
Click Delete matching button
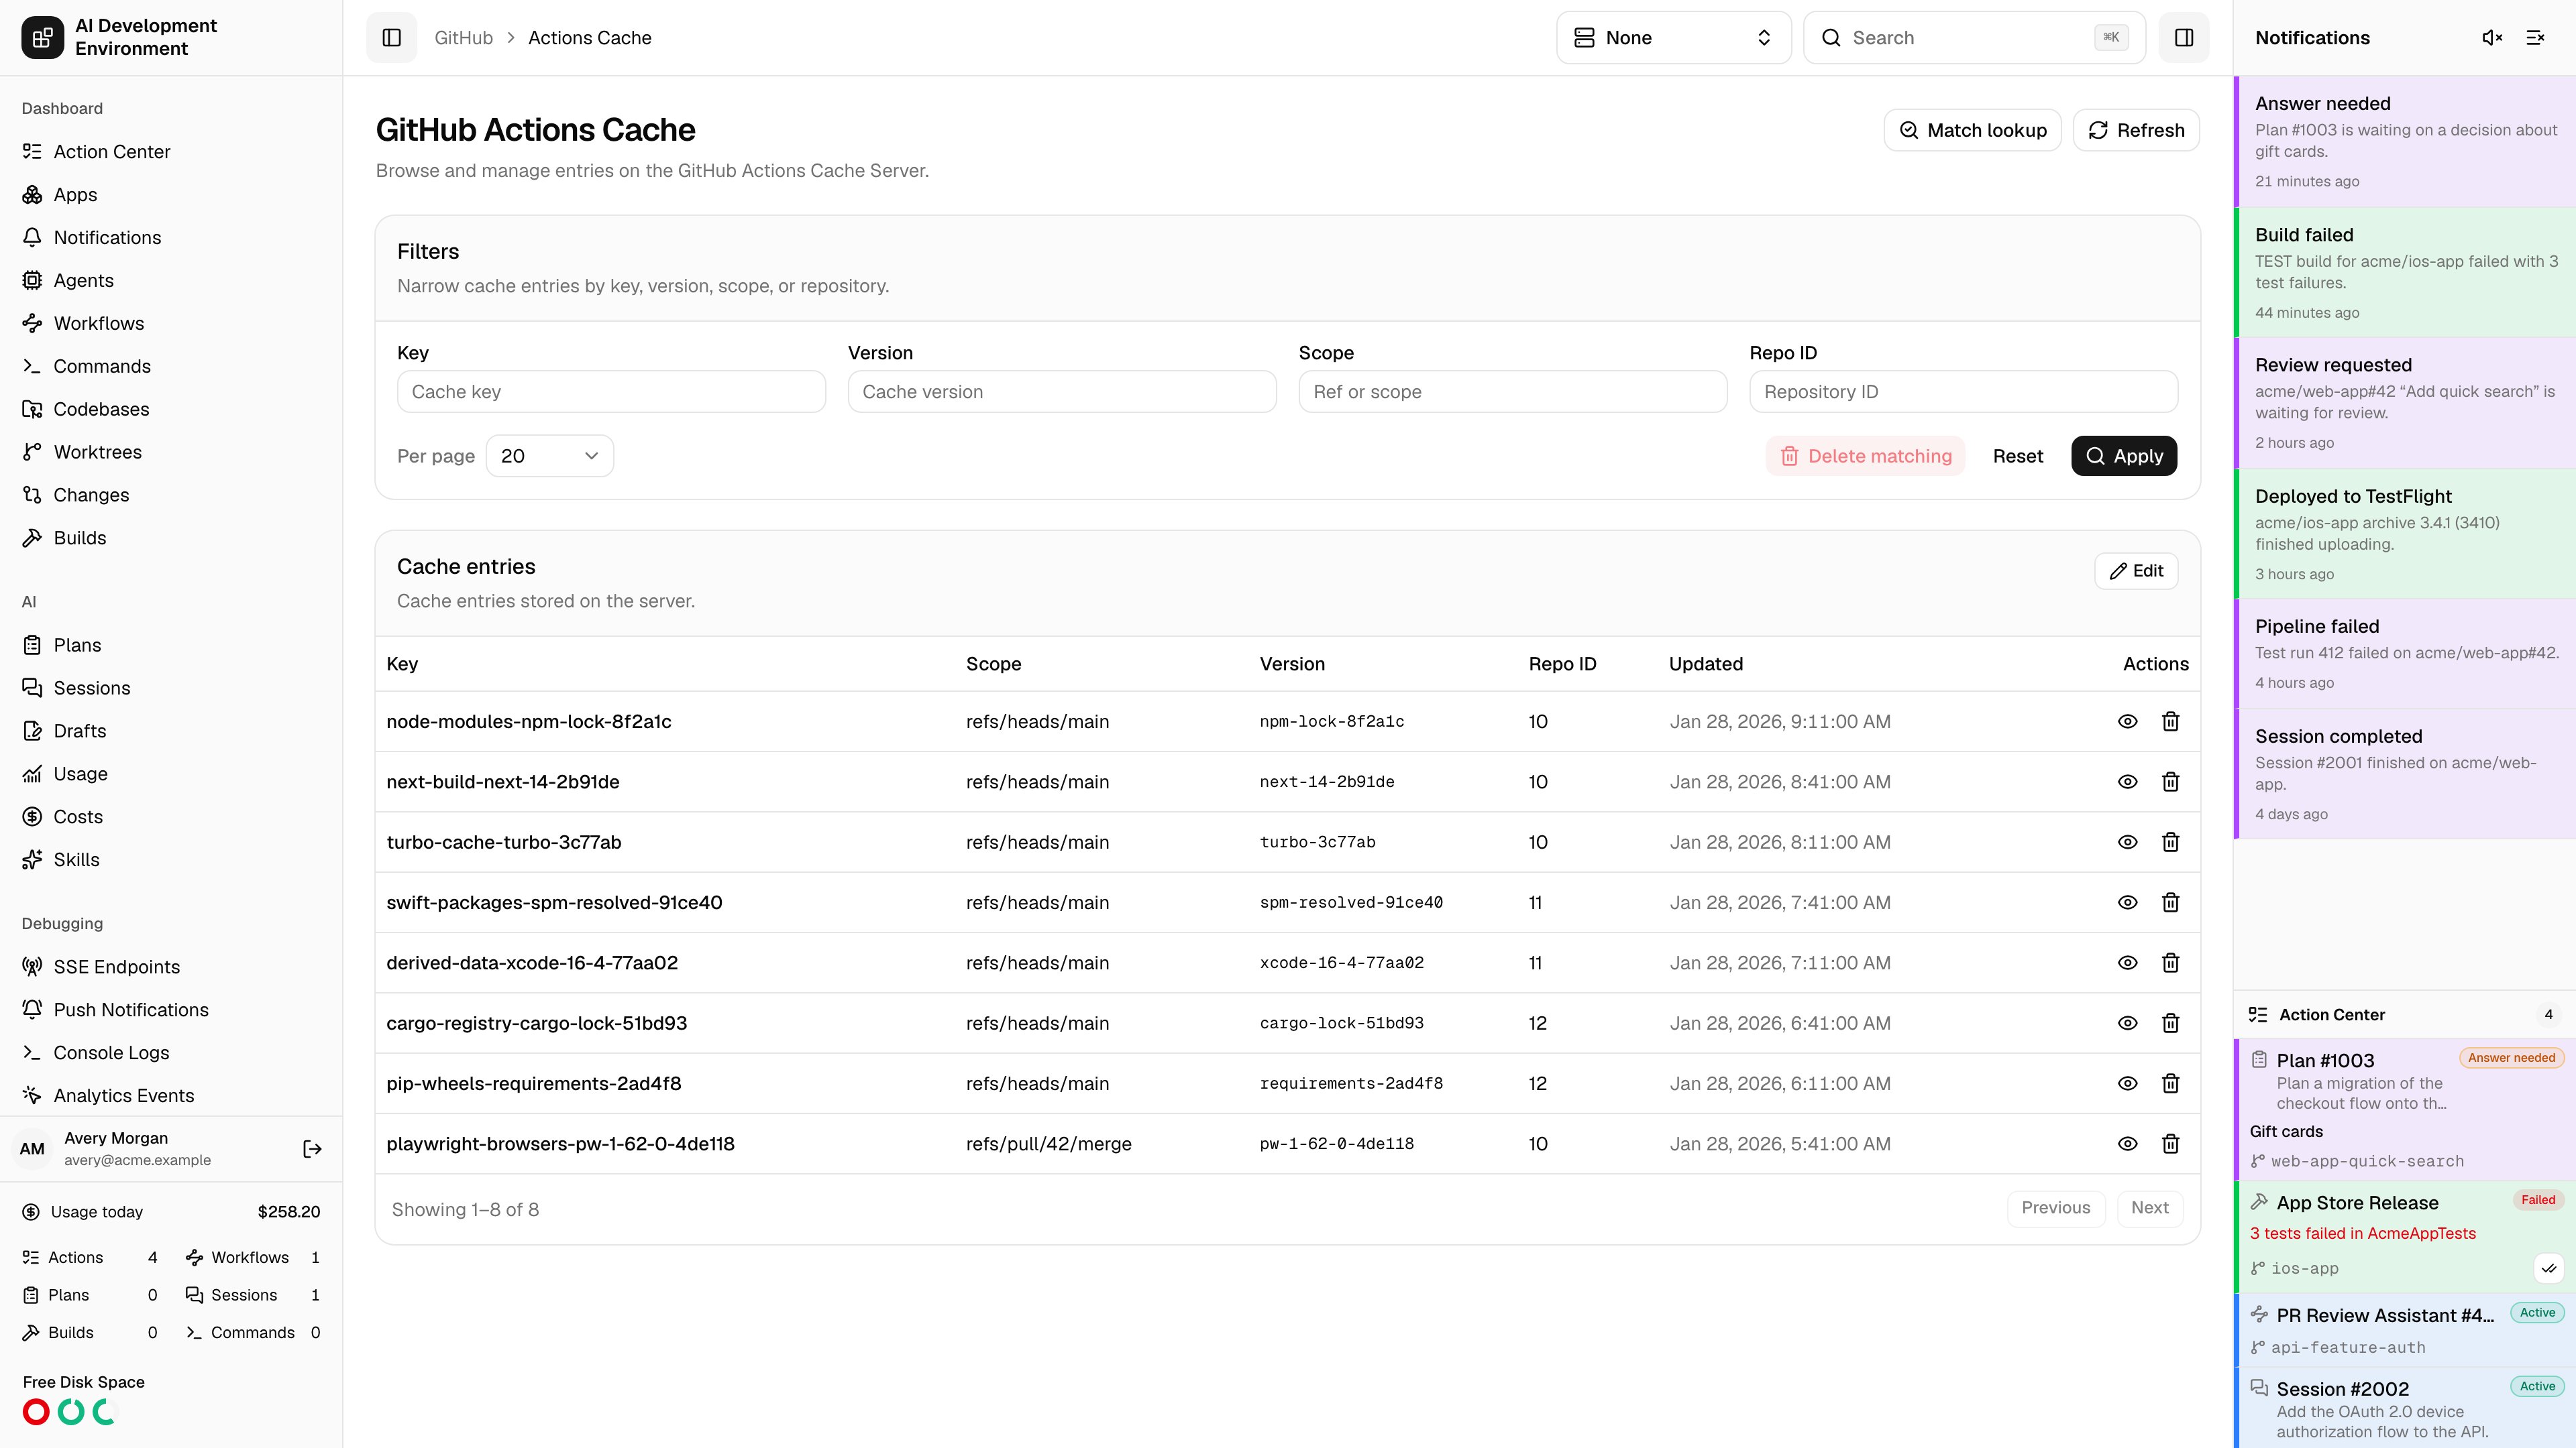(1865, 456)
